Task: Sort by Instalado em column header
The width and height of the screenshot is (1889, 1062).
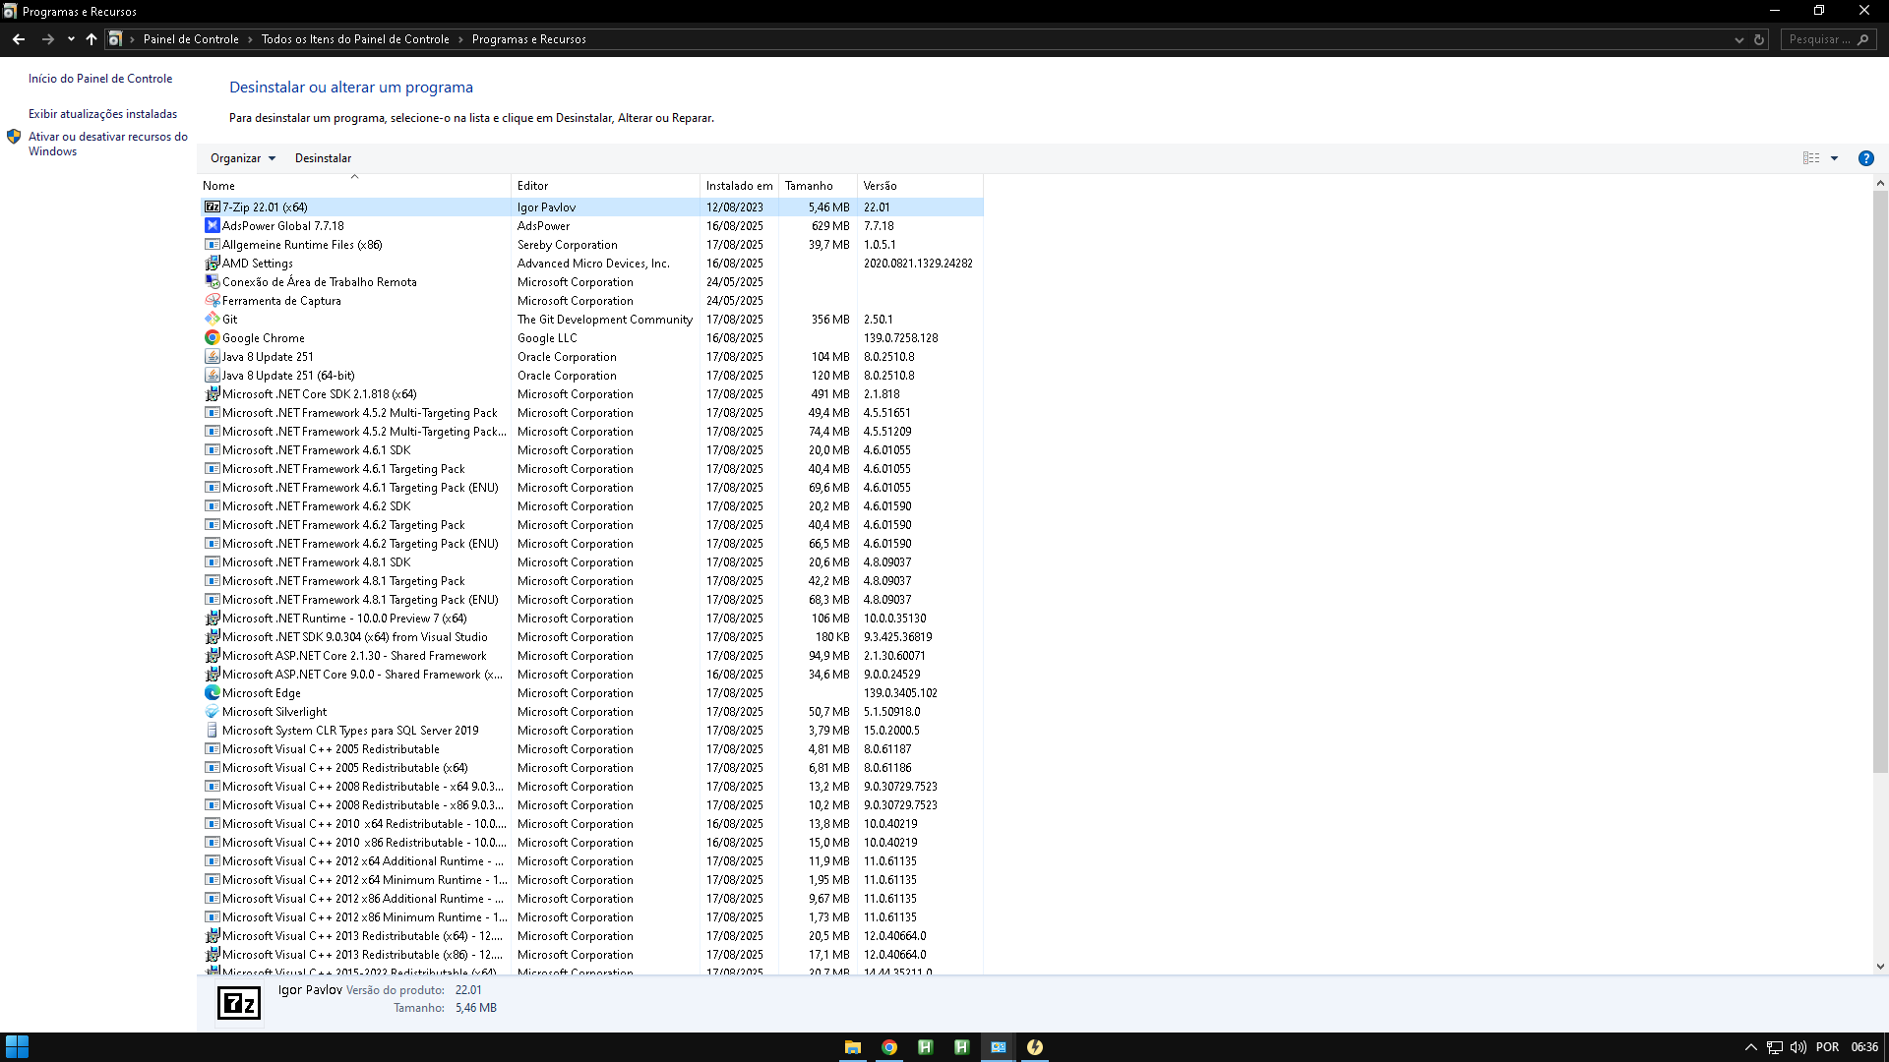Action: [739, 185]
